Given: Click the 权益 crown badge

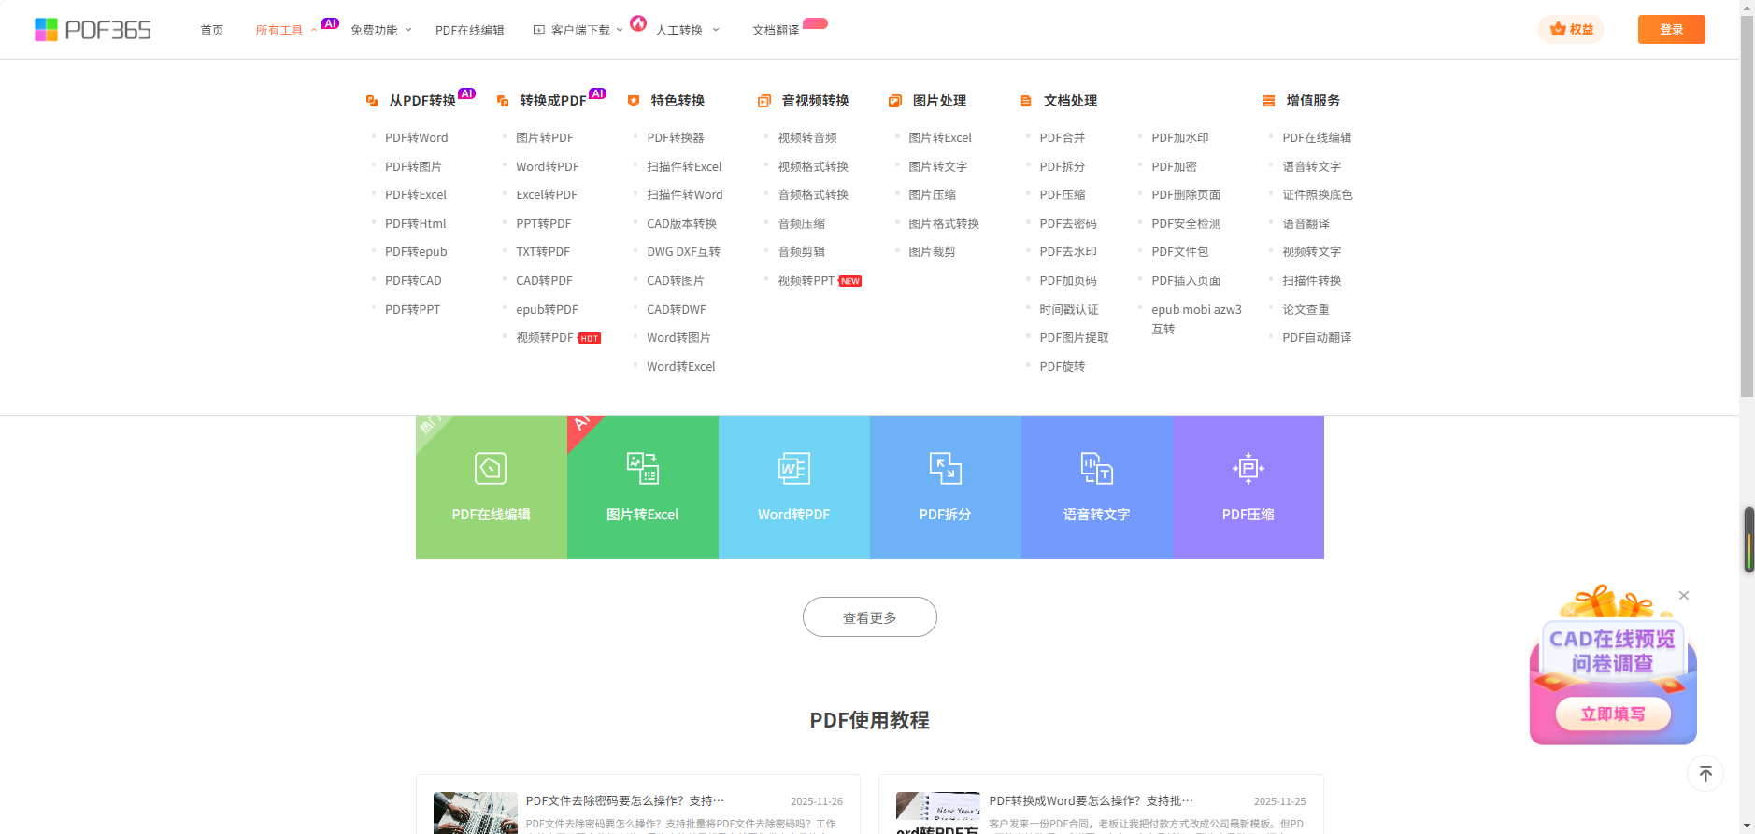Looking at the screenshot, I should [x=1571, y=30].
